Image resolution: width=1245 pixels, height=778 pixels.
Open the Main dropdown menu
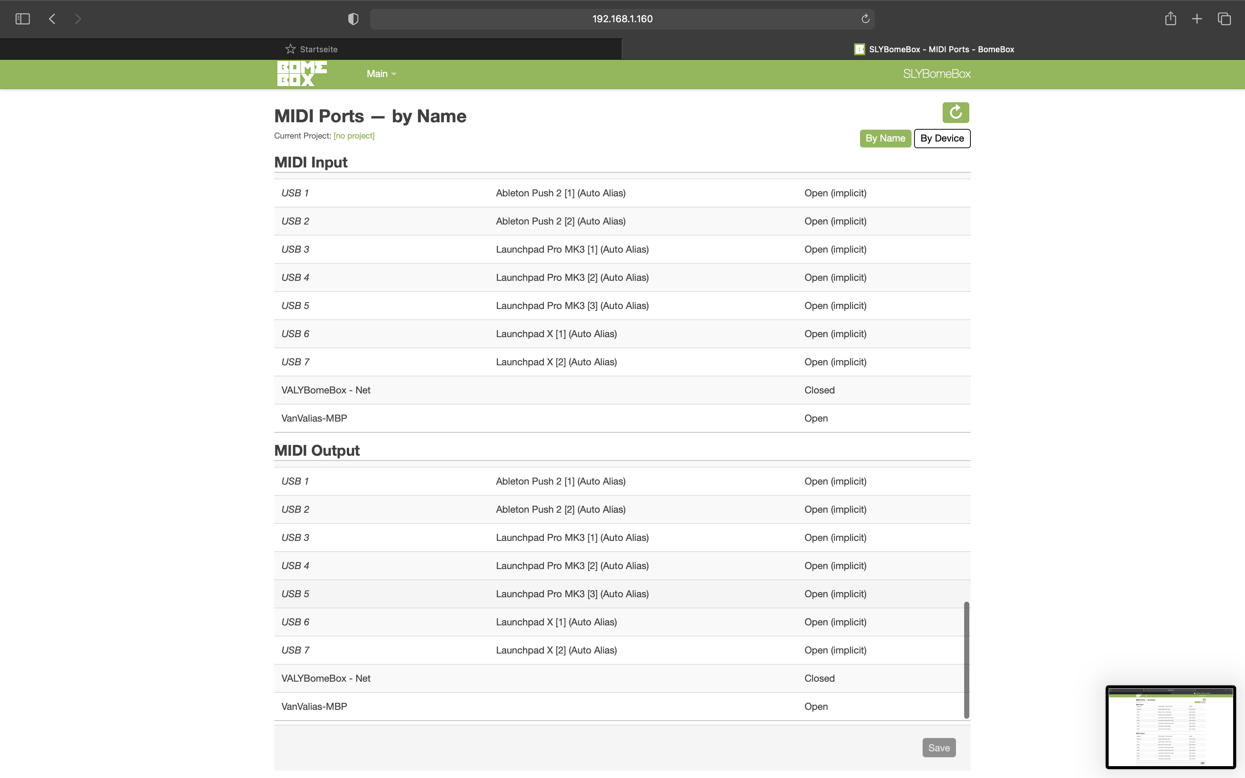[x=381, y=74]
